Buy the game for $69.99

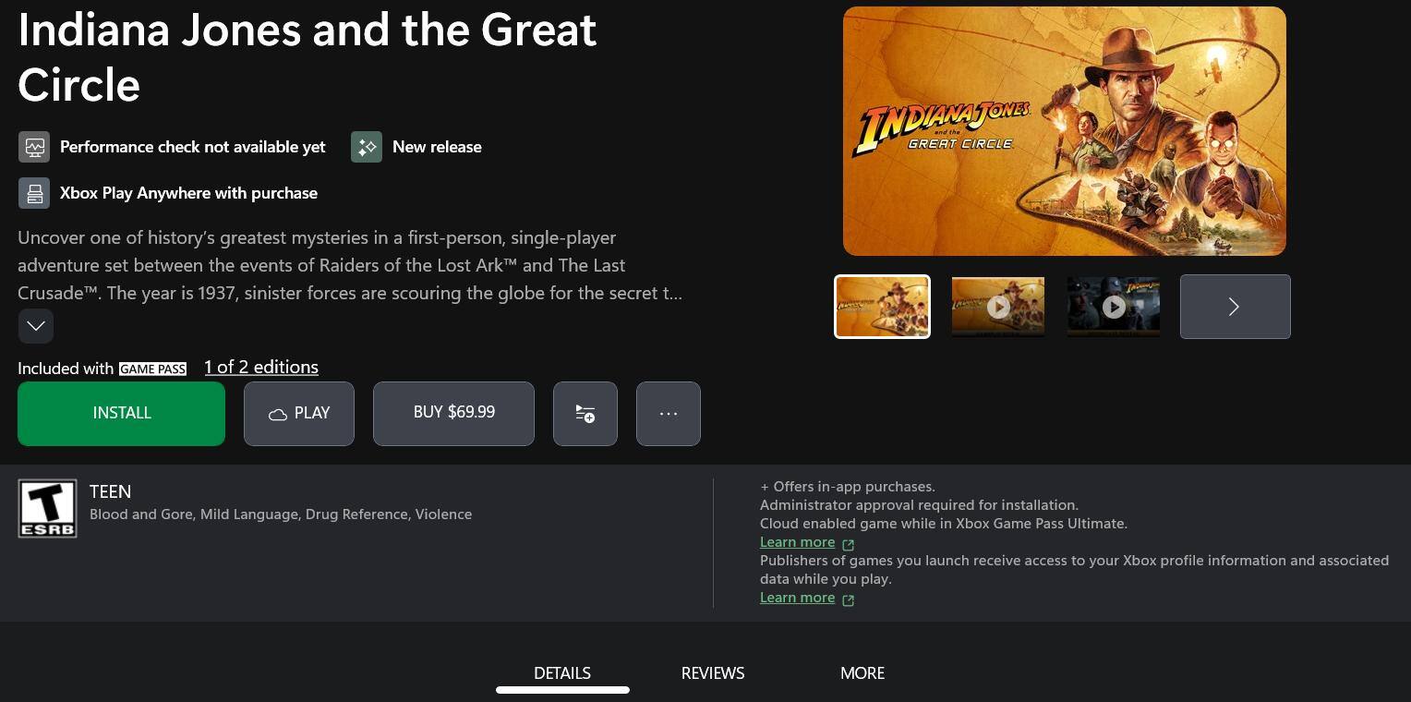pos(453,414)
